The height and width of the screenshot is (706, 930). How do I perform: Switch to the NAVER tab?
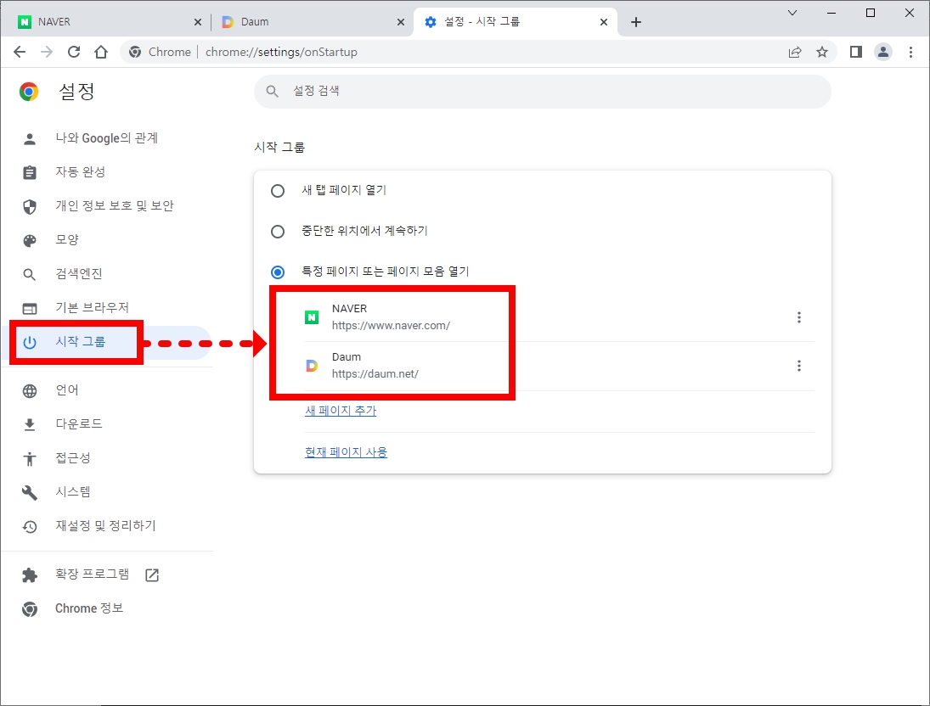pyautogui.click(x=107, y=22)
